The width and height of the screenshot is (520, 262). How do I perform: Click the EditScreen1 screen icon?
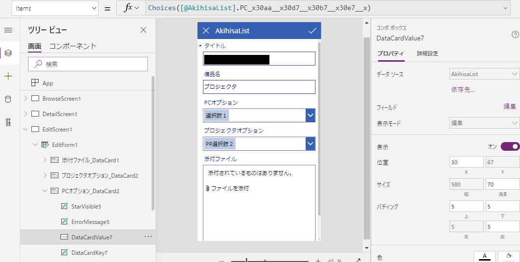[x=35, y=129]
